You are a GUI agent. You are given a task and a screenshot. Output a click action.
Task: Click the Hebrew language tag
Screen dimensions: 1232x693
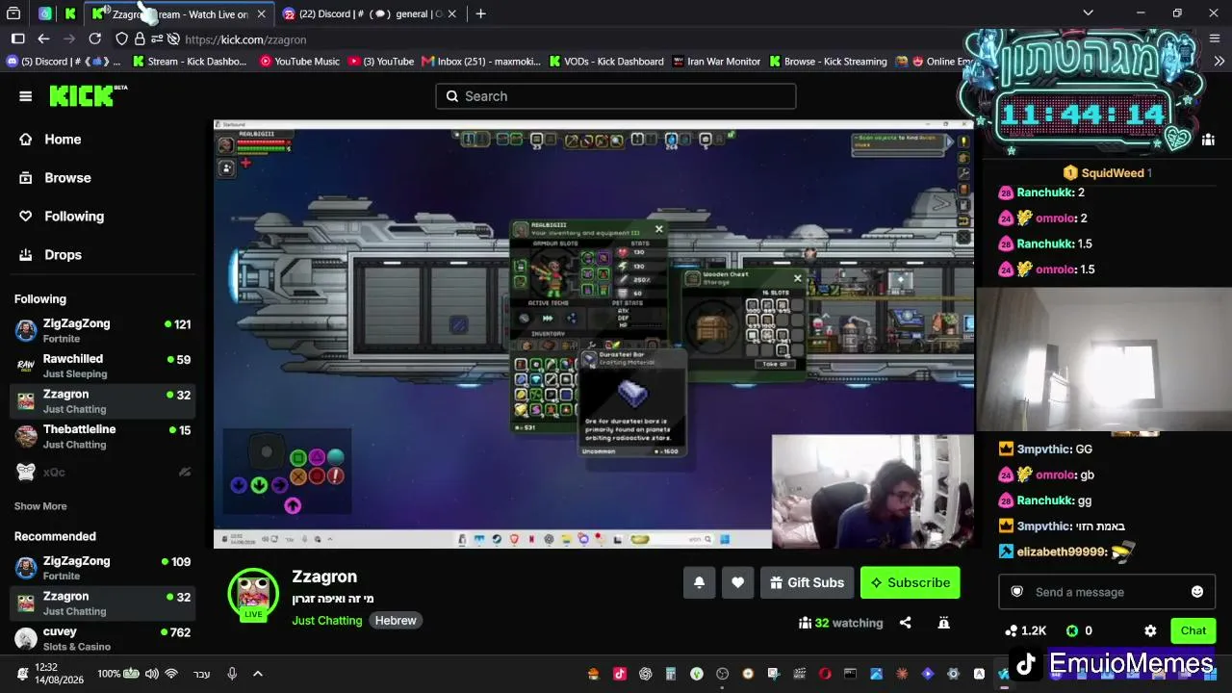pyautogui.click(x=396, y=621)
